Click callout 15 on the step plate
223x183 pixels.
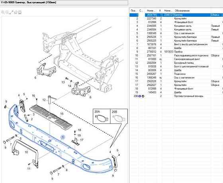(x=62, y=114)
